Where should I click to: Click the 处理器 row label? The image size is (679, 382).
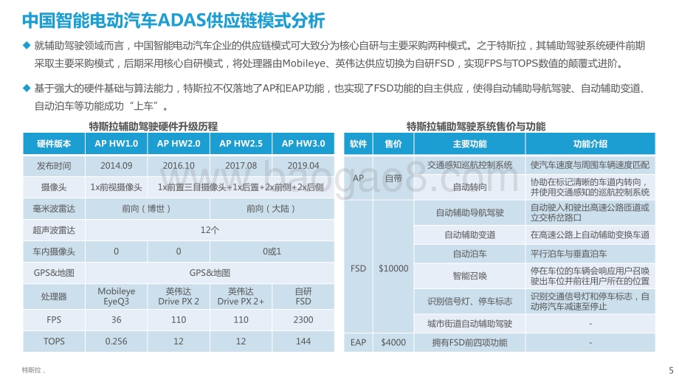pos(54,296)
